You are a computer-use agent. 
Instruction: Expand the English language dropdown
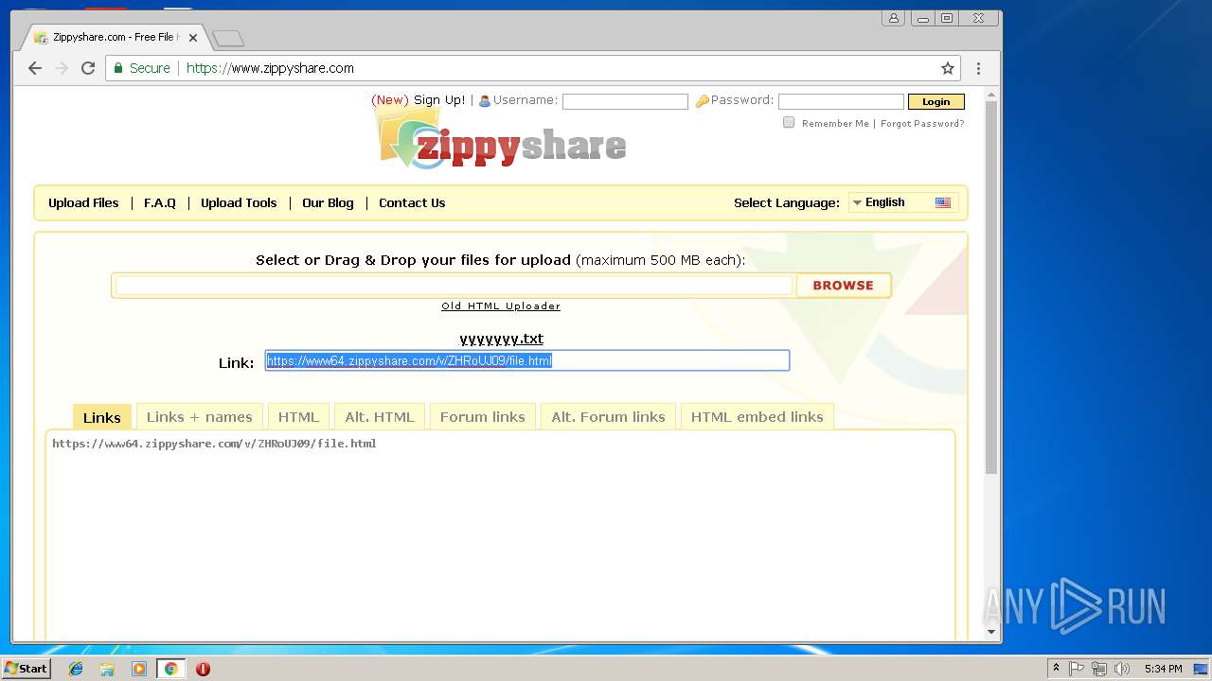point(904,202)
